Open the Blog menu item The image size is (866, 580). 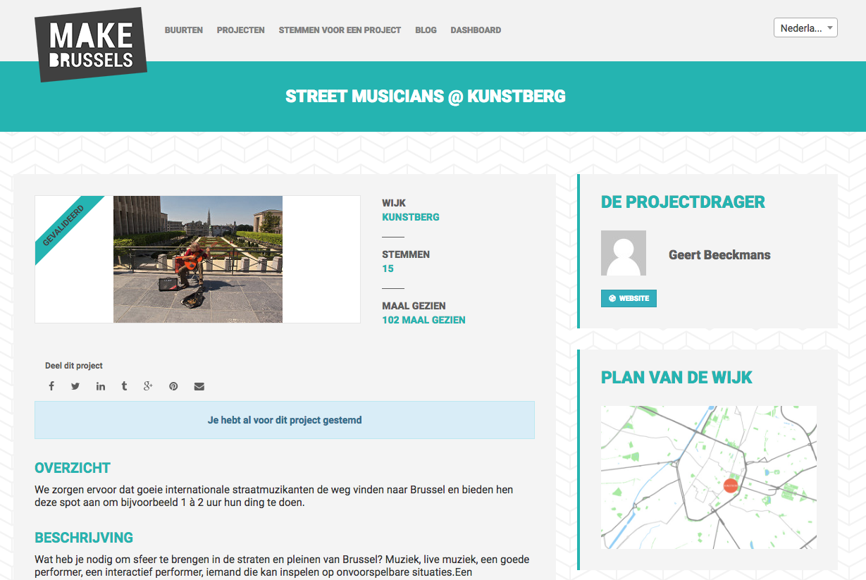pos(426,30)
